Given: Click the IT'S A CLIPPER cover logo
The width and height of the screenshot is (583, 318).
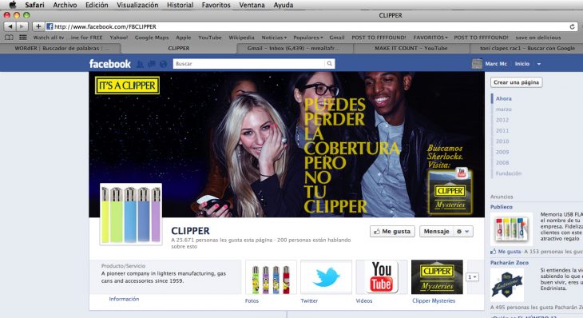Looking at the screenshot, I should [x=127, y=85].
